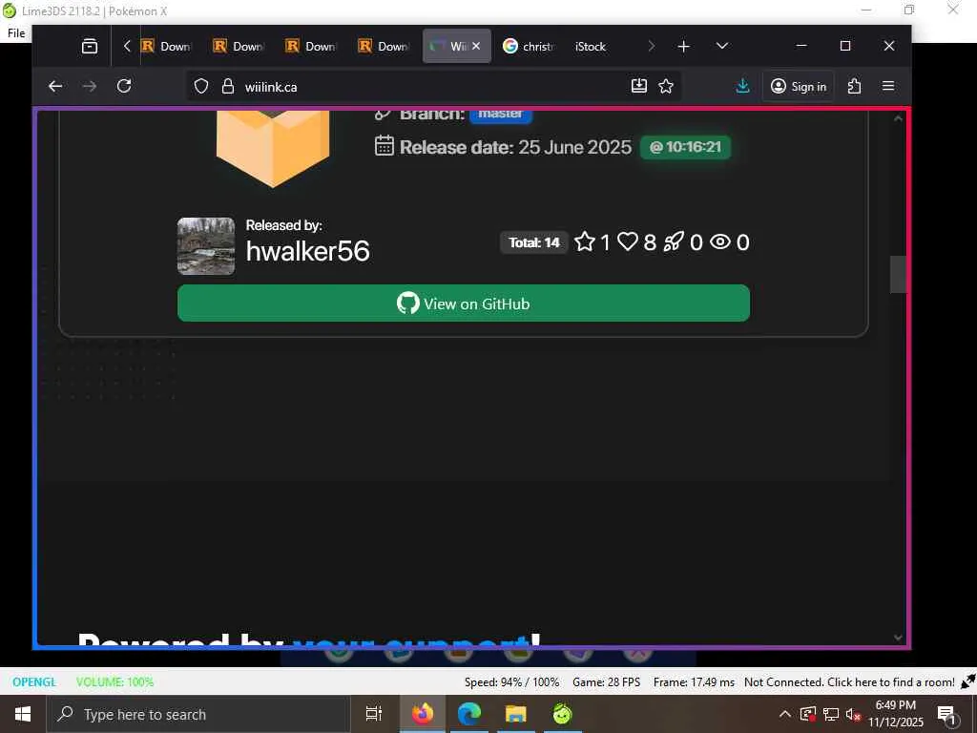This screenshot has height=733, width=977.
Task: Click the 10:16:21 time badge
Action: point(685,147)
